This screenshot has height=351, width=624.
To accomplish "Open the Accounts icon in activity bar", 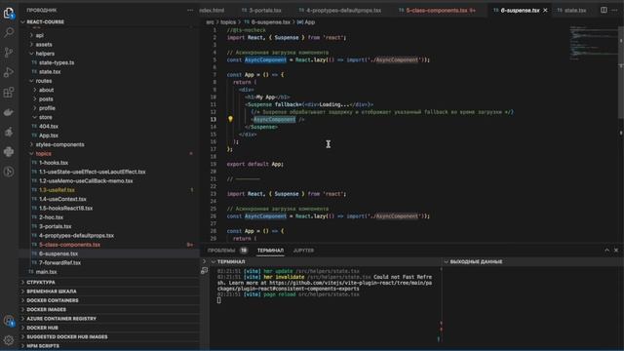I will (9, 321).
